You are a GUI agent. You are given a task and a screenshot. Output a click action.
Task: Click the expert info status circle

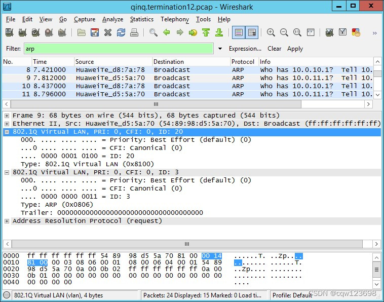[x=7, y=295]
